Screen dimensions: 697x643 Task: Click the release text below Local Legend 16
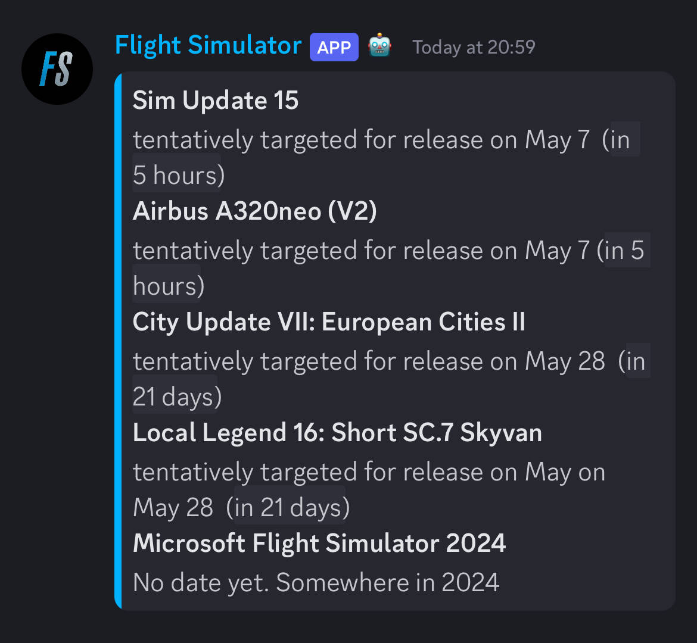(368, 473)
